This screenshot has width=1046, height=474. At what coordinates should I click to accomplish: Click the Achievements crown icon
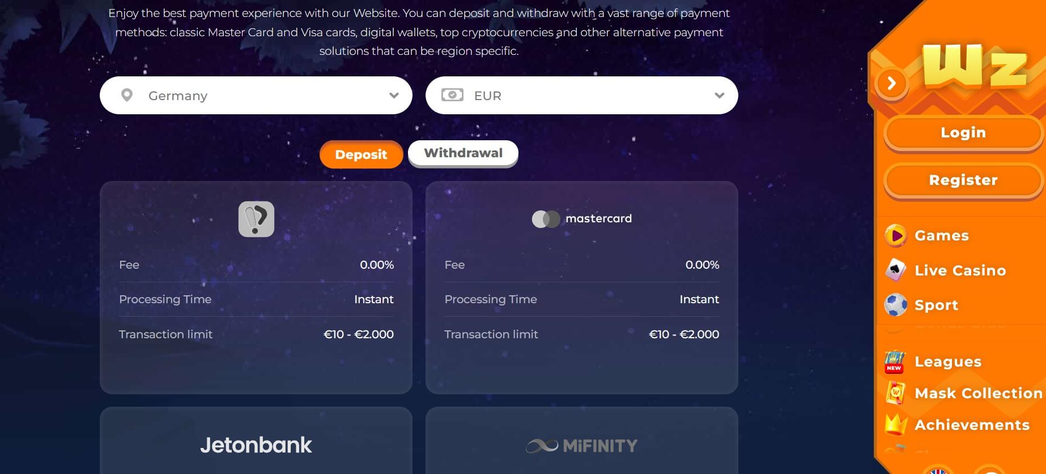896,424
